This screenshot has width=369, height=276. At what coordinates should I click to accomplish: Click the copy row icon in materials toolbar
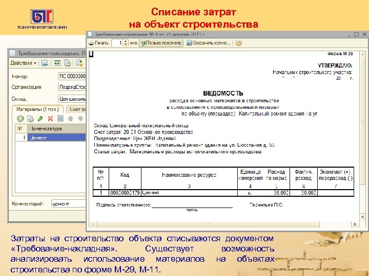pyautogui.click(x=30, y=119)
